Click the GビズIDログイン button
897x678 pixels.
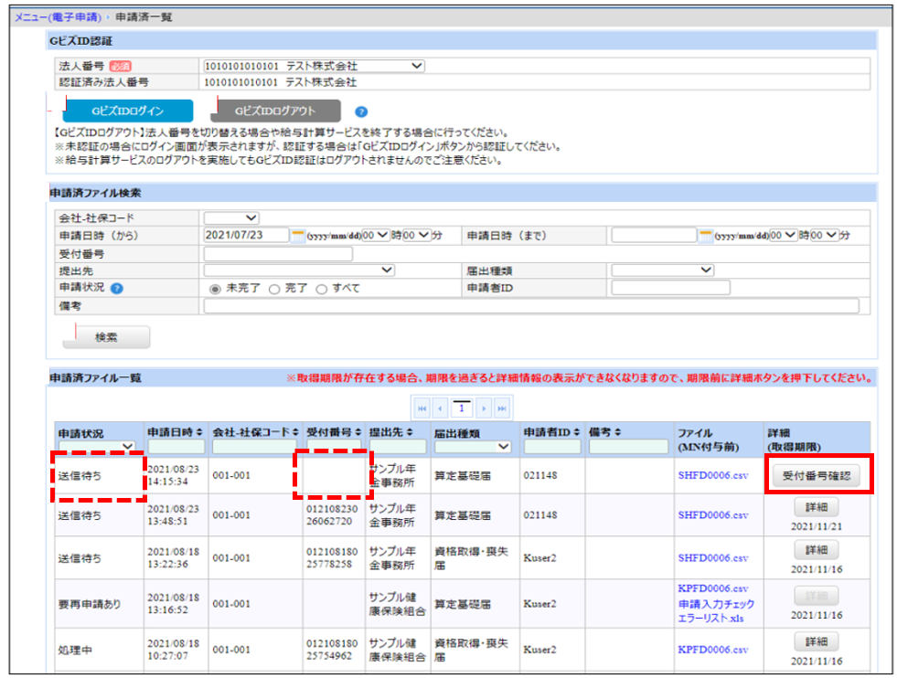coord(128,111)
